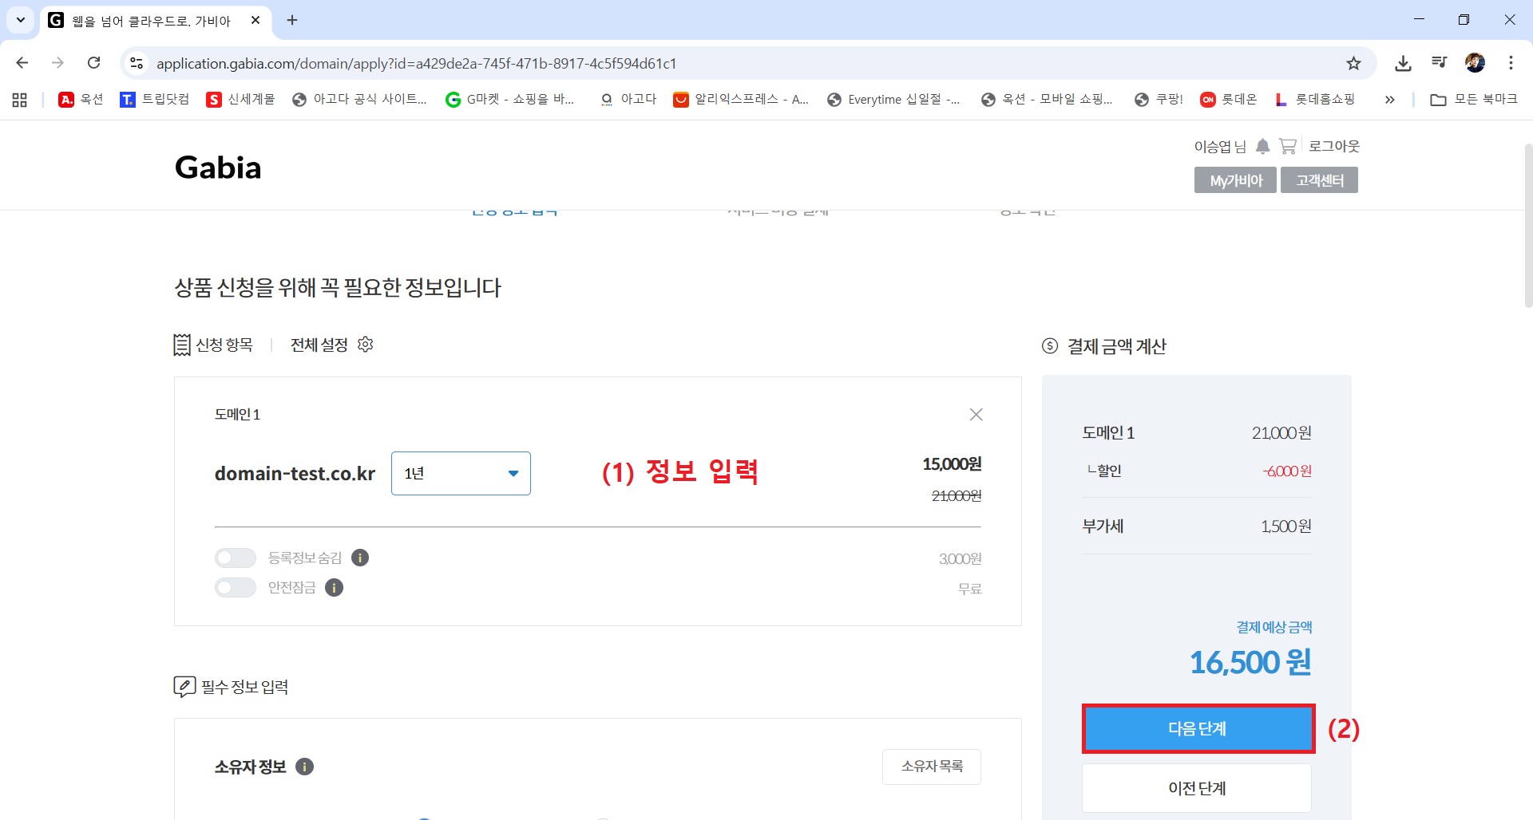Image resolution: width=1533 pixels, height=820 pixels.
Task: Click the 로그아웃 link
Action: [x=1334, y=146]
